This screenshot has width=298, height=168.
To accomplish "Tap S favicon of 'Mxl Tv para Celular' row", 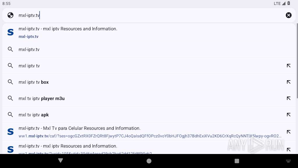I will point(10,132).
